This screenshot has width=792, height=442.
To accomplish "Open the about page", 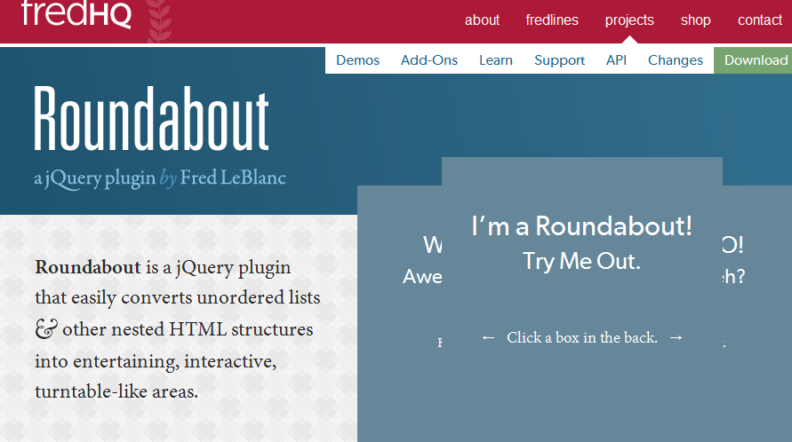I will (482, 20).
